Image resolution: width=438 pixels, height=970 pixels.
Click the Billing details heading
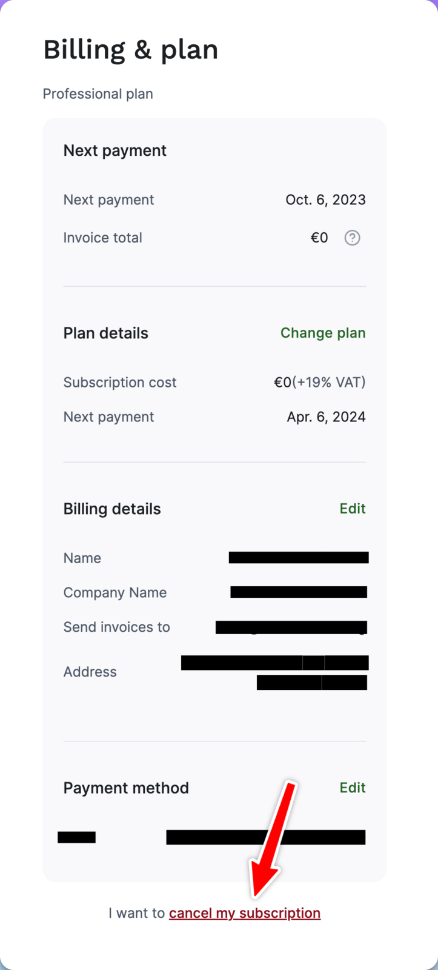click(x=112, y=509)
